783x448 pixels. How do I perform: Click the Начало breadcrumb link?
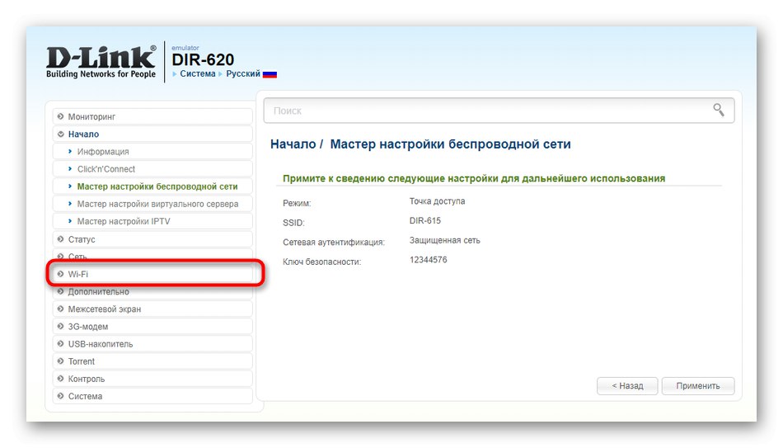[293, 144]
